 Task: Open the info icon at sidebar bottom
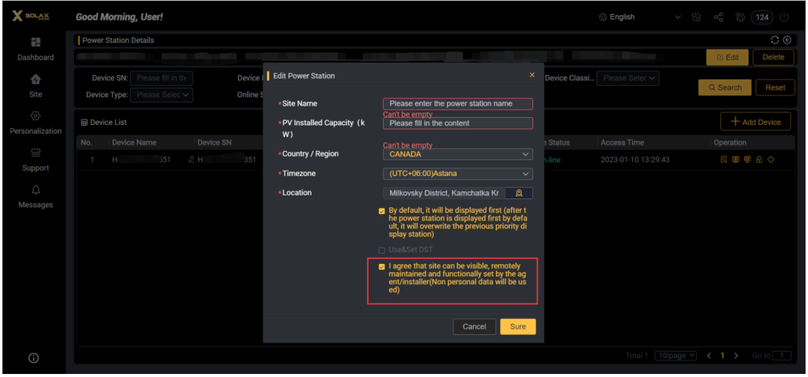[34, 359]
